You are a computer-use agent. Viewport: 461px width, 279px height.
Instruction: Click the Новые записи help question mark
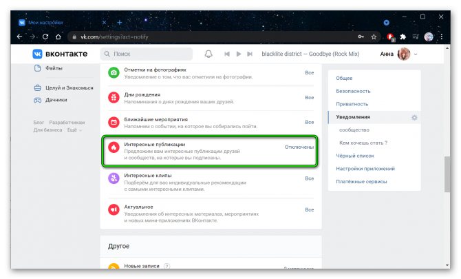tap(167, 266)
